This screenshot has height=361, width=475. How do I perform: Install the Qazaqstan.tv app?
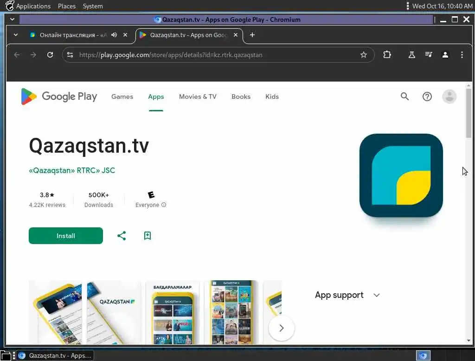tap(66, 236)
